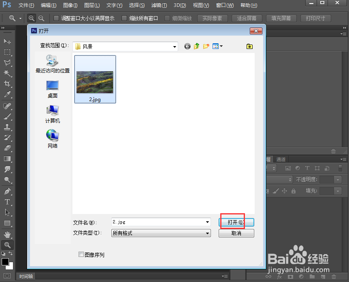
Task: Select the Healing Brush tool
Action: tap(7, 106)
